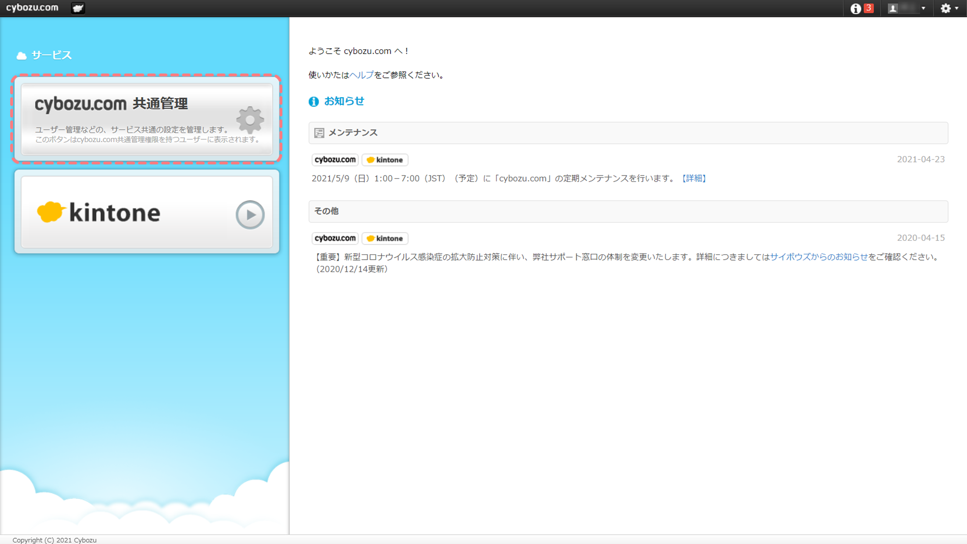Click gear icon on 共通管理 card
This screenshot has width=967, height=544.
(x=250, y=120)
